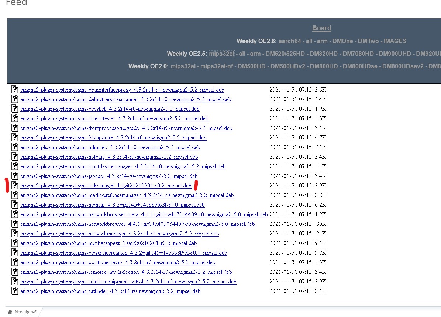Download the jsonapi deb package
The image size is (441, 317).
109,176
